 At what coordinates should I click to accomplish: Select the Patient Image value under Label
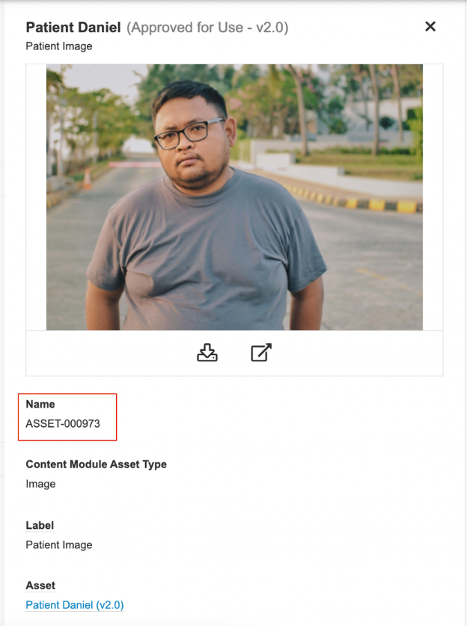pyautogui.click(x=59, y=544)
